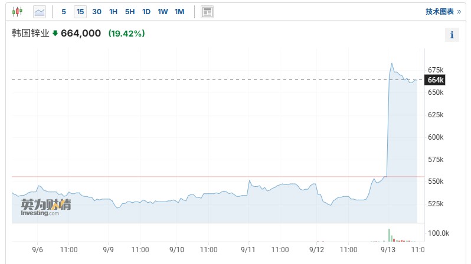Click the green down arrow indicator
This screenshot has height=264, width=471.
[55, 34]
